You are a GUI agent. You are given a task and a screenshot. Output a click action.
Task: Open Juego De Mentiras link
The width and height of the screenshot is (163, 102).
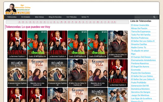click(x=140, y=95)
